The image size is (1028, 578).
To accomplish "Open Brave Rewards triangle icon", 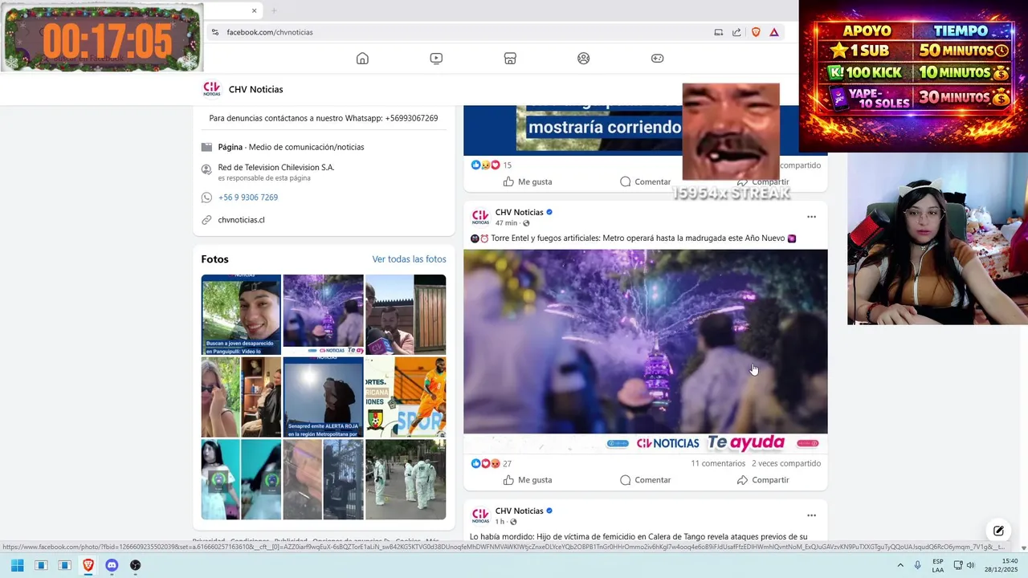I will pyautogui.click(x=774, y=32).
